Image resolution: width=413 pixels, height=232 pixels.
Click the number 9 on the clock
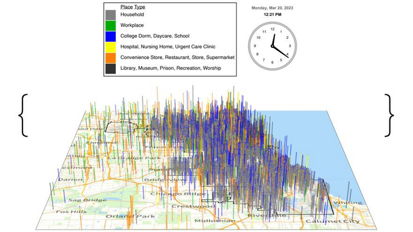[255, 46]
